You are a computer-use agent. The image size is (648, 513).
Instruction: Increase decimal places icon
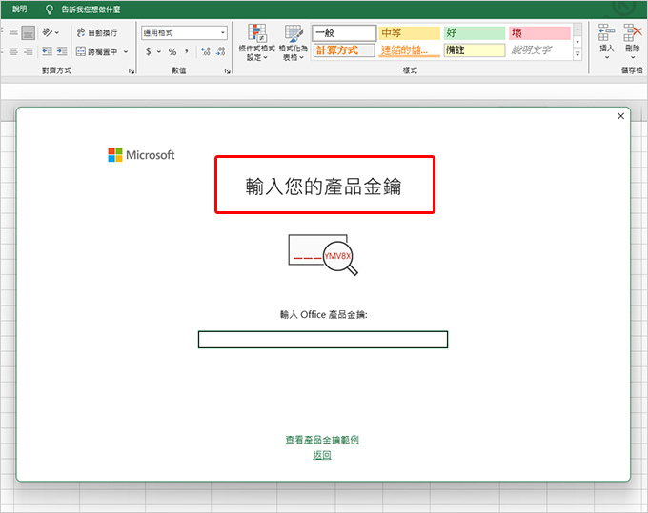pyautogui.click(x=206, y=51)
